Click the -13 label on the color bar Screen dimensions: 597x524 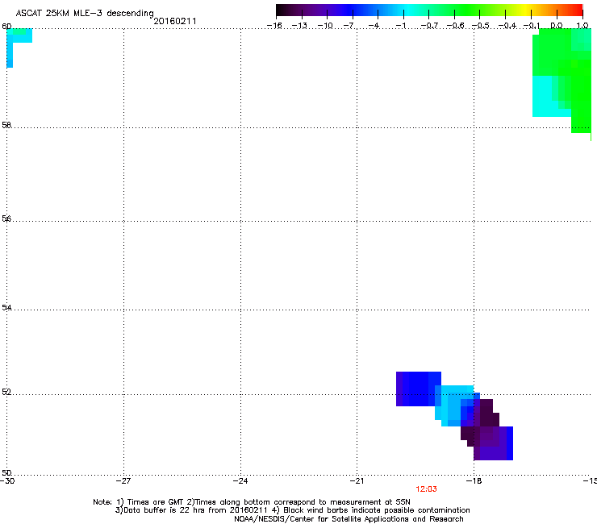point(299,26)
